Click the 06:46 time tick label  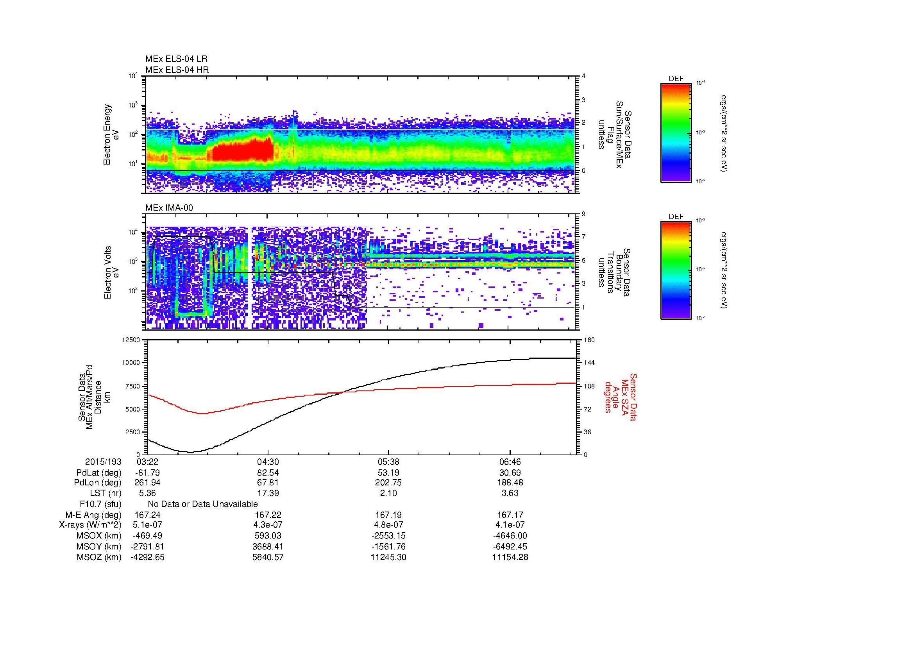[x=510, y=462]
